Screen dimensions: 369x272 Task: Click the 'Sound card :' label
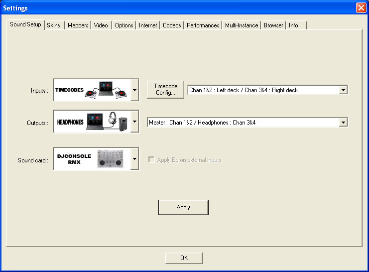point(33,160)
